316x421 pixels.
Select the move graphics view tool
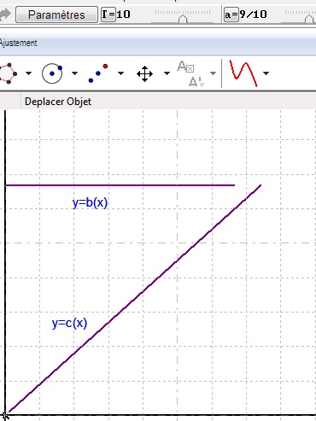[144, 74]
